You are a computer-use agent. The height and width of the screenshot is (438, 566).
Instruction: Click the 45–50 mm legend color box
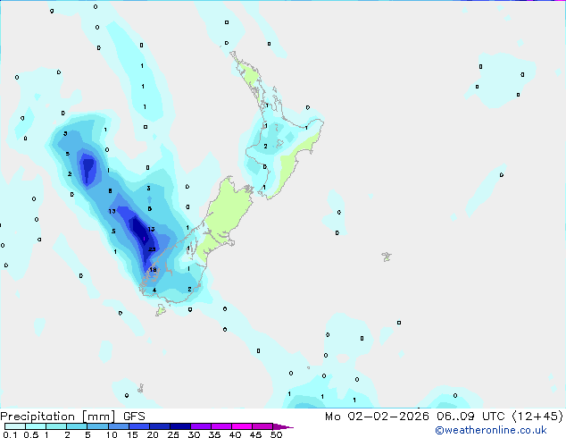coord(262,426)
